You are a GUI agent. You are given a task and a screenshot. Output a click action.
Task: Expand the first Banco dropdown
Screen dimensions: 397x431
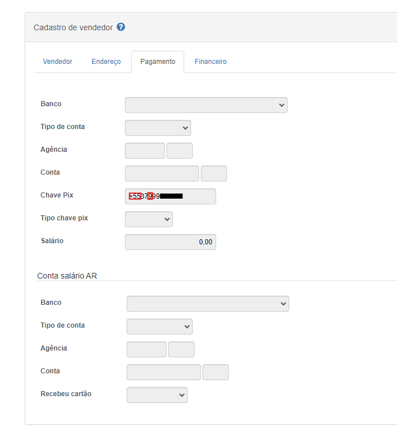coord(206,105)
